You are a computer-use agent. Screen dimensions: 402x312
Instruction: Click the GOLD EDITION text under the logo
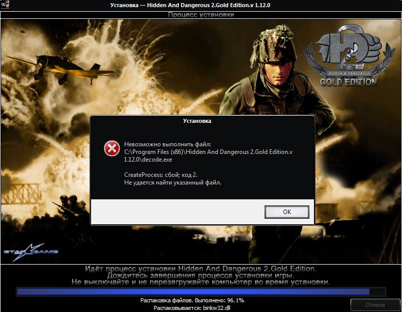[x=348, y=81]
